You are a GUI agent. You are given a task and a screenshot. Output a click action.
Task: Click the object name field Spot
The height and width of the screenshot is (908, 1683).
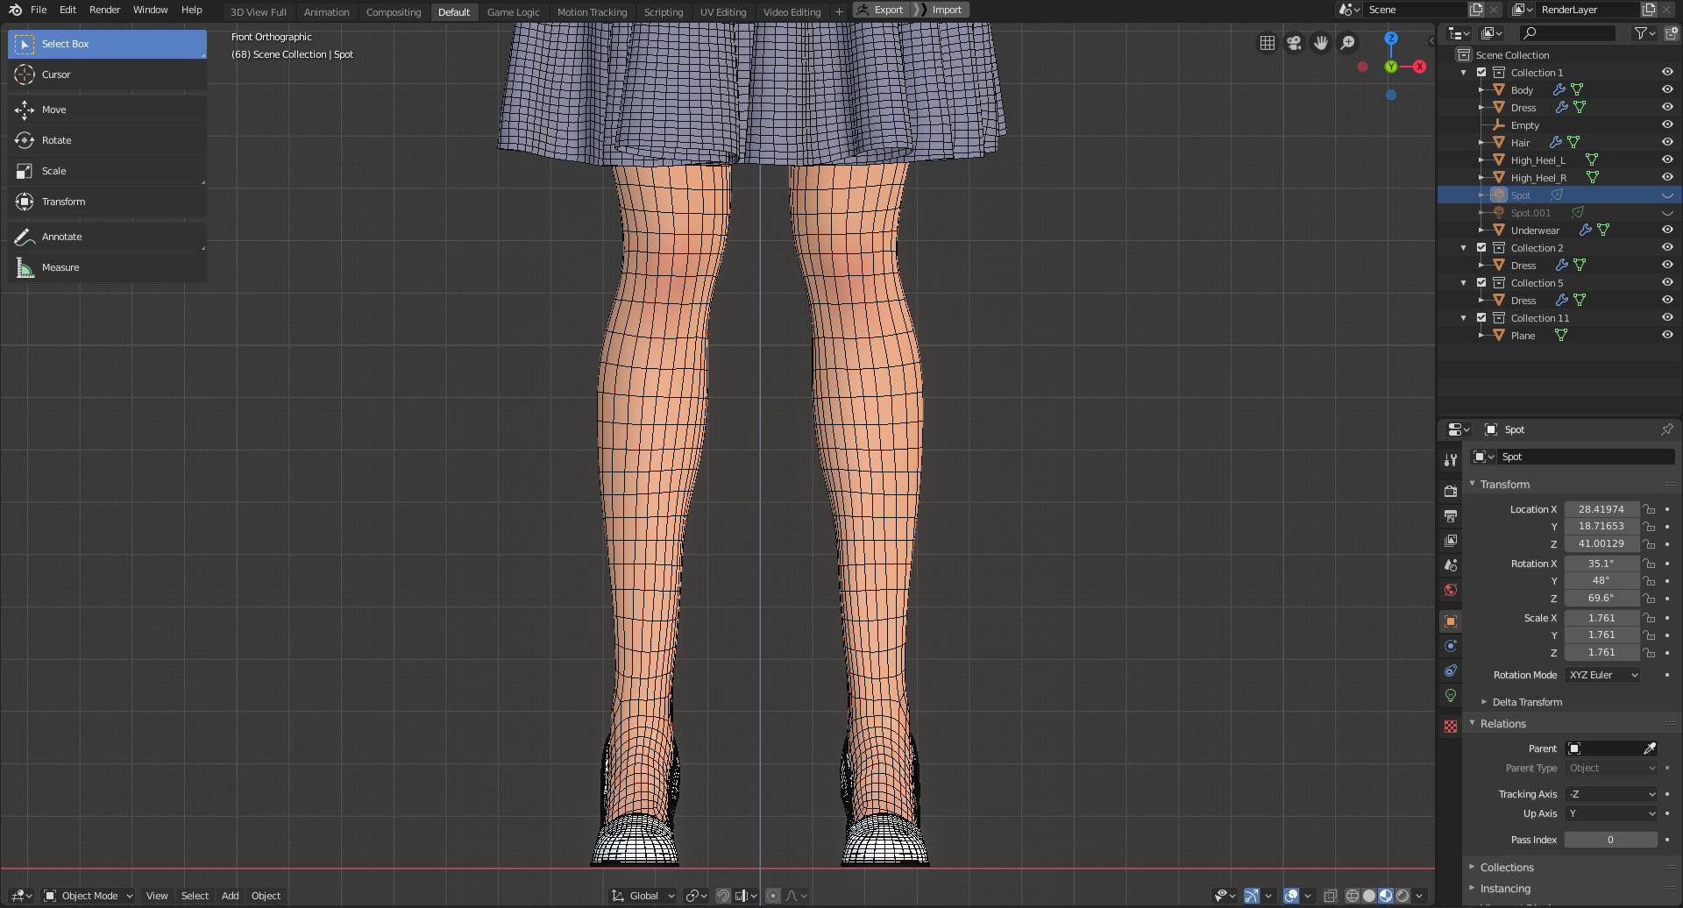(x=1585, y=457)
